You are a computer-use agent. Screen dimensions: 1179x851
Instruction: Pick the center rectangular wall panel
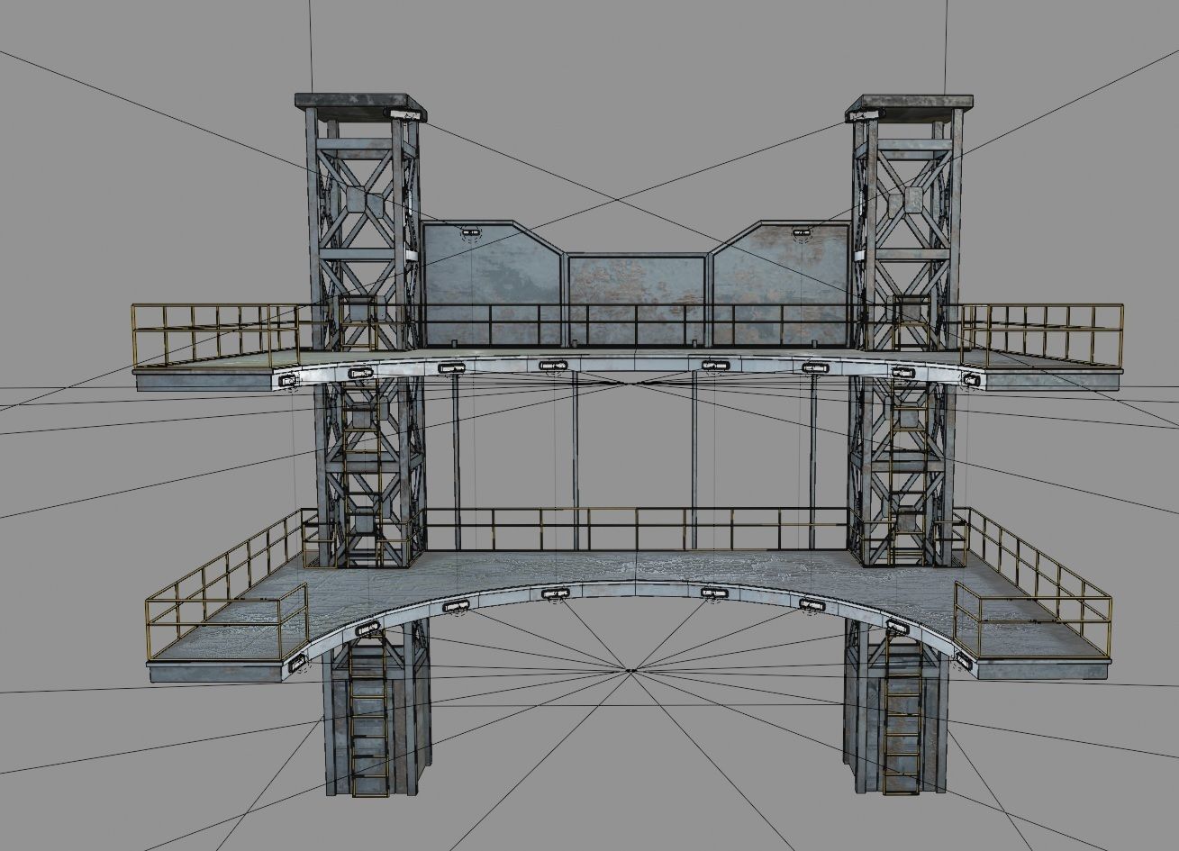637,300
